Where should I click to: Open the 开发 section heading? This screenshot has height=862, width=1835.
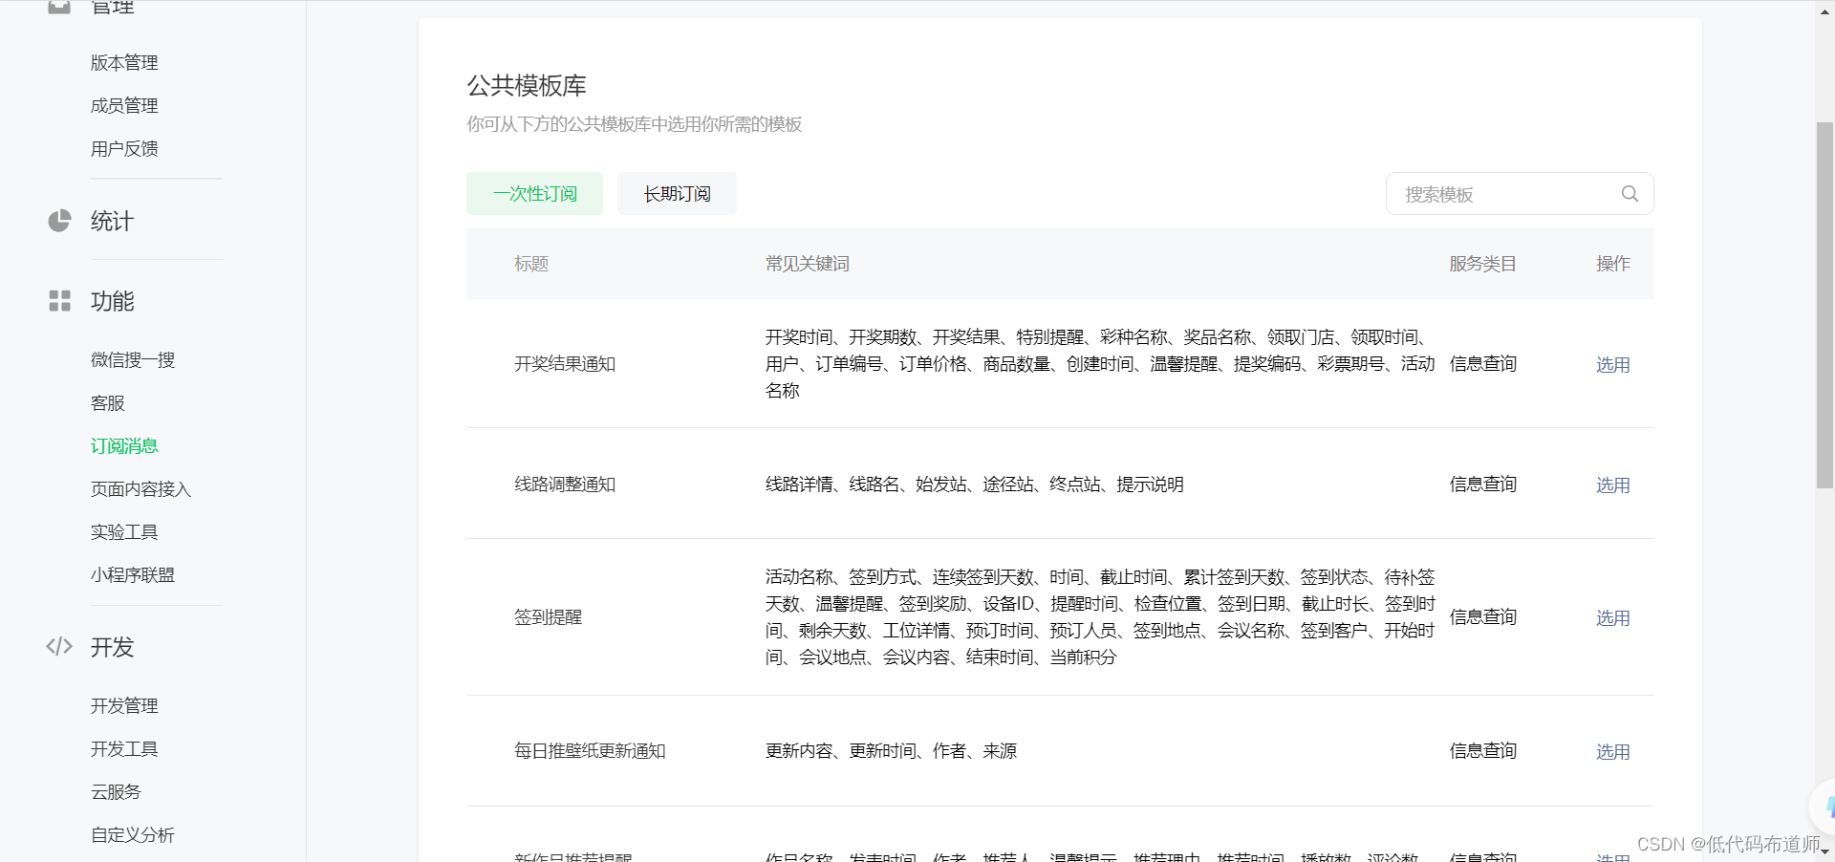[x=112, y=648]
